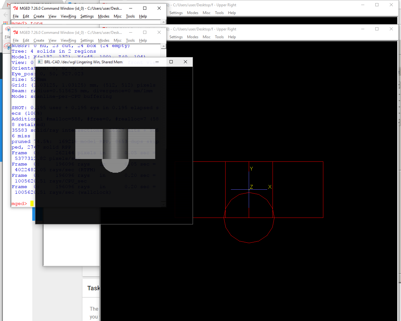
Task: Click the BRL-CAD framebuffer window title icon
Action: click(x=40, y=62)
